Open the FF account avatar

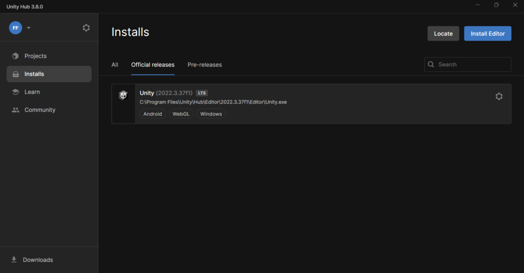point(15,28)
